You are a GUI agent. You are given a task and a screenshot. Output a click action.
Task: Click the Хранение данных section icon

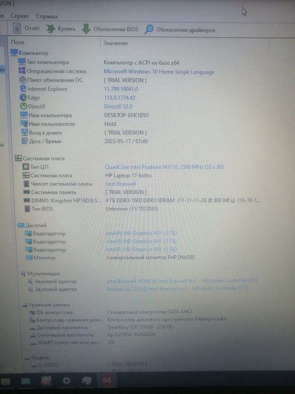click(x=25, y=305)
